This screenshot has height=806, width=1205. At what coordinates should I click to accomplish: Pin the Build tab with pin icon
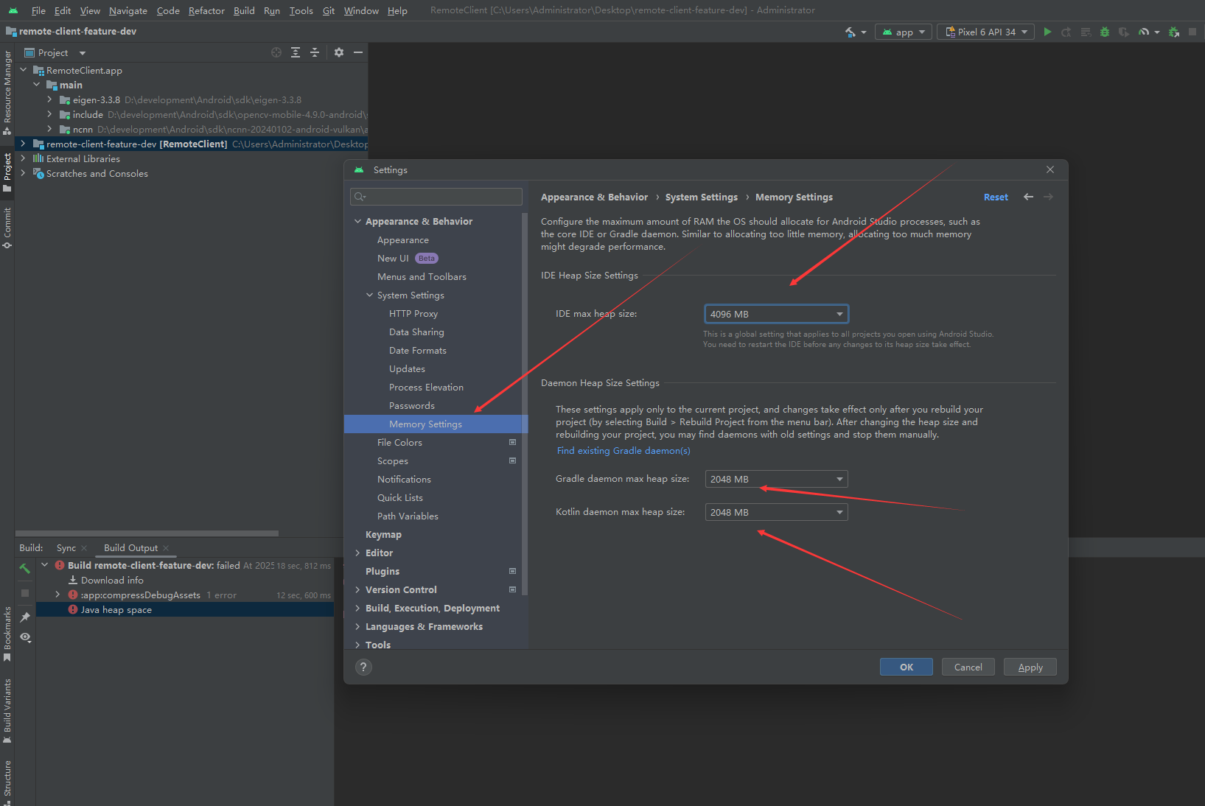click(x=25, y=617)
